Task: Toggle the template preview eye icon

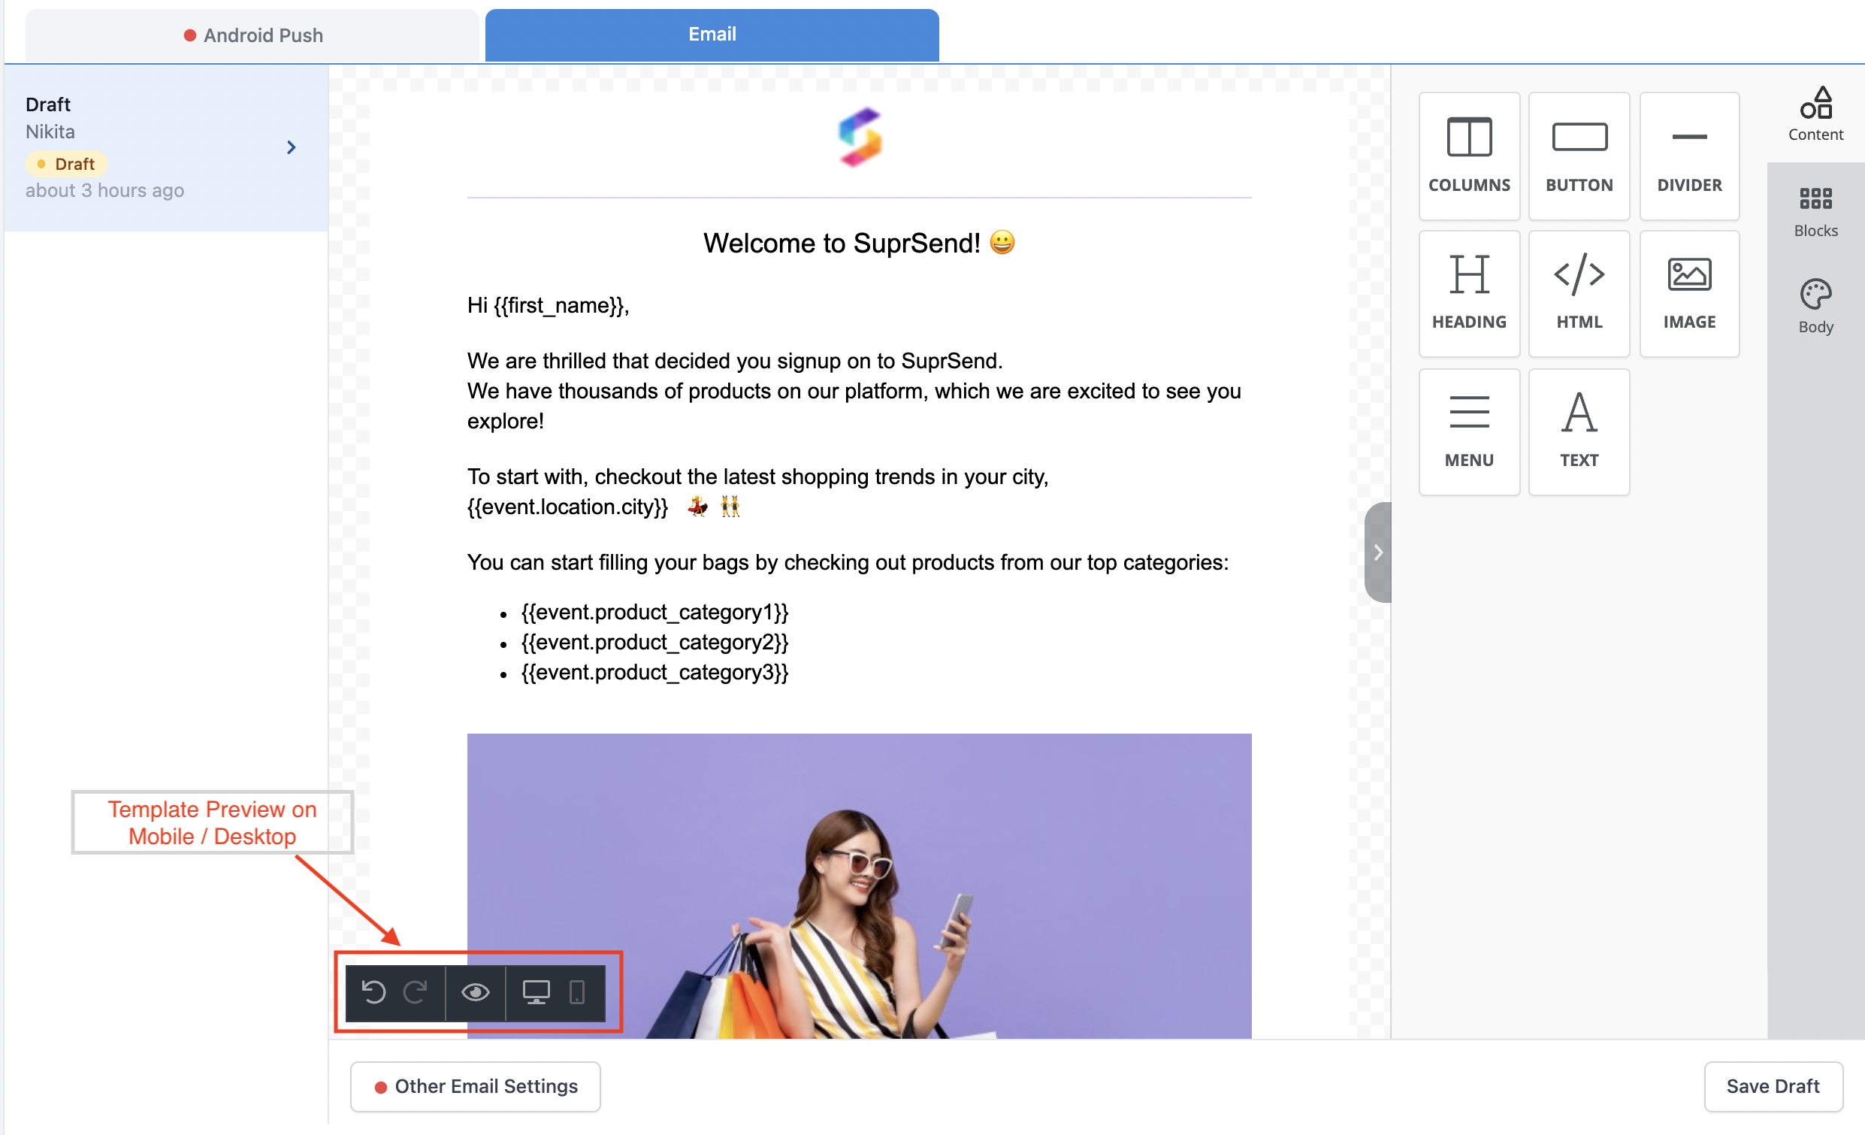Action: click(476, 992)
